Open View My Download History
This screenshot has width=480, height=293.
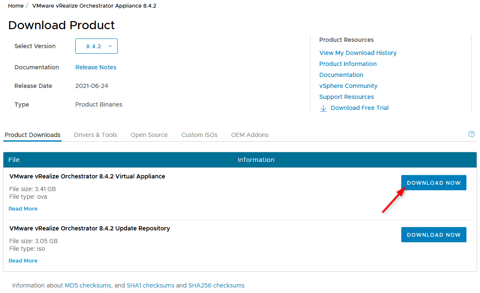click(358, 53)
